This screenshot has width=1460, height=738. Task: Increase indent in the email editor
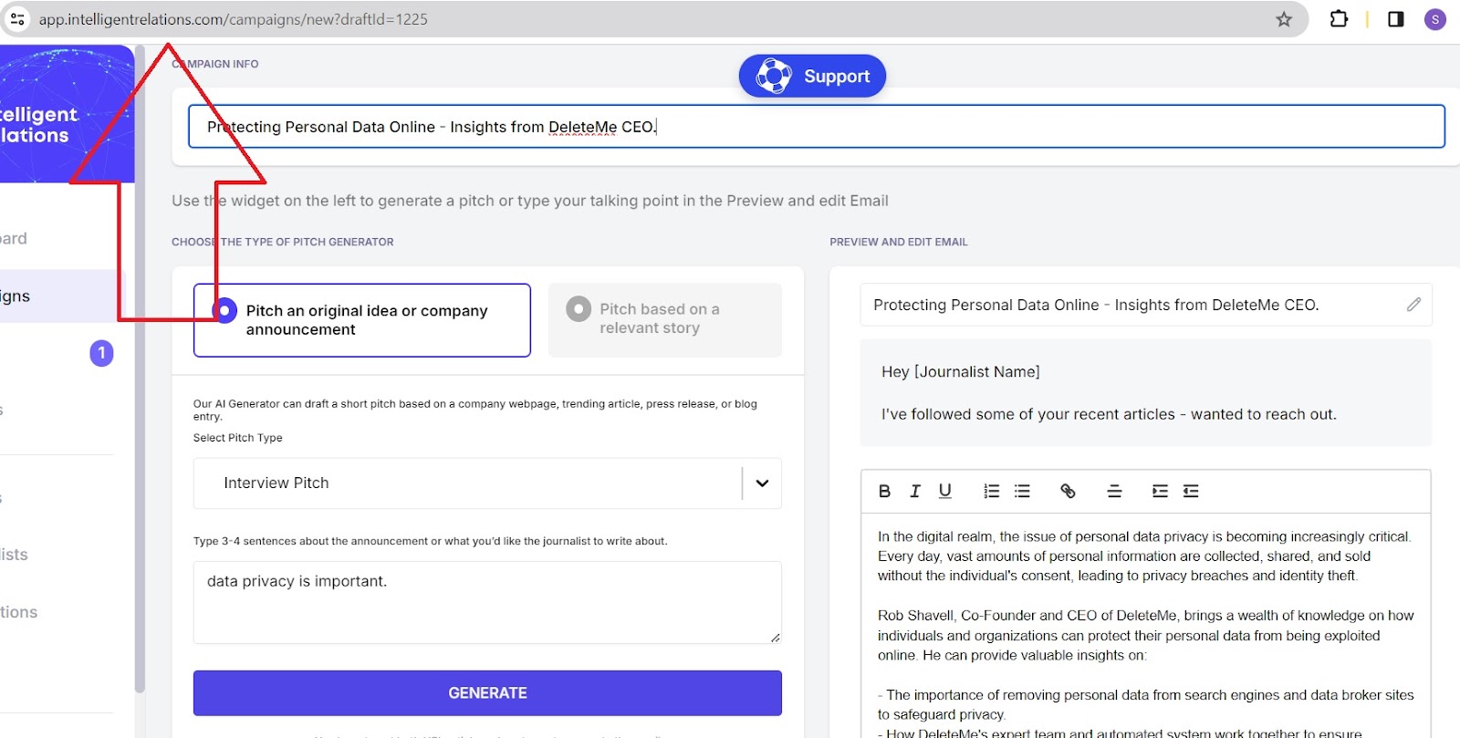point(1160,491)
